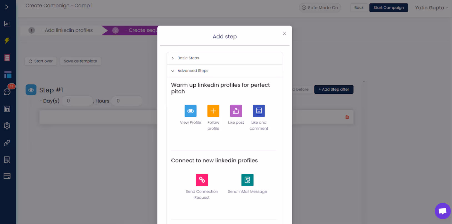
Task: Select the Send InMail Message icon
Action: [x=248, y=180]
